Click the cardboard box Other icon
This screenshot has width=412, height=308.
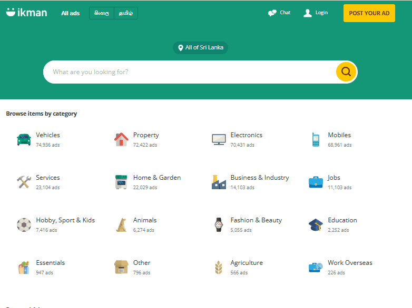(x=121, y=267)
